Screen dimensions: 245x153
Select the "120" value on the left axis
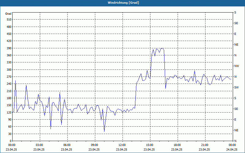tap(9, 112)
